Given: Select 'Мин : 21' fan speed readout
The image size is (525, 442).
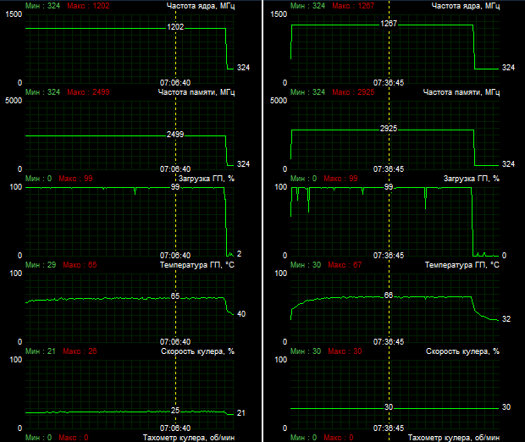Looking at the screenshot, I should pos(41,351).
